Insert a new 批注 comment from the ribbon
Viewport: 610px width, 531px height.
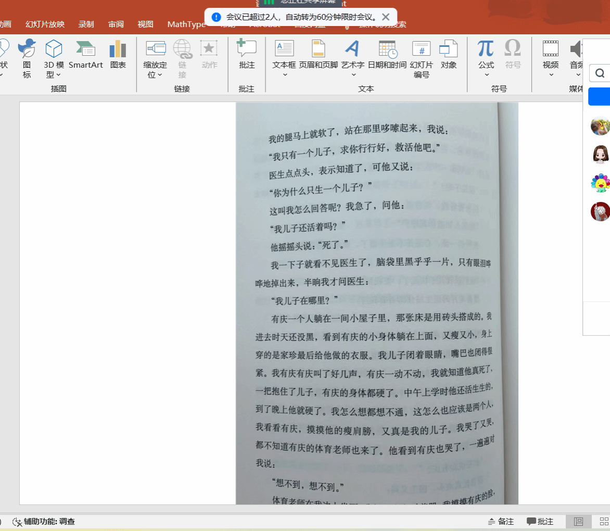[x=247, y=55]
